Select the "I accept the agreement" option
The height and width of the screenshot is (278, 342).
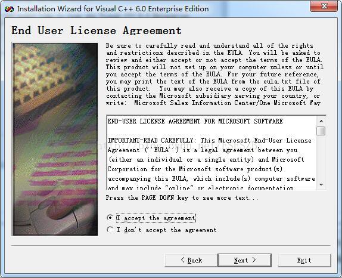pos(110,218)
